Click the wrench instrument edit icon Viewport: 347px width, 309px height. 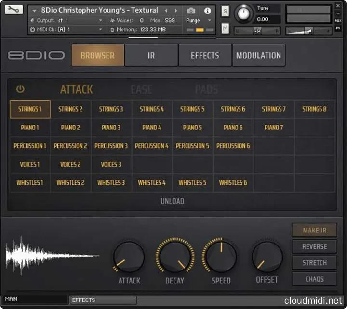click(x=14, y=10)
